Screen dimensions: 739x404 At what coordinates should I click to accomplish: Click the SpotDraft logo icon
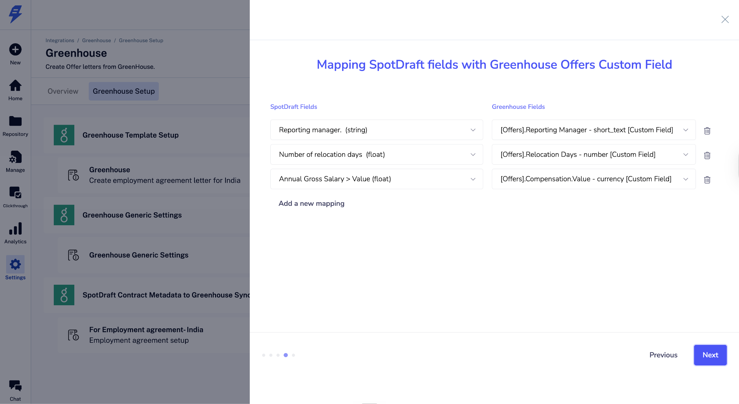[15, 14]
